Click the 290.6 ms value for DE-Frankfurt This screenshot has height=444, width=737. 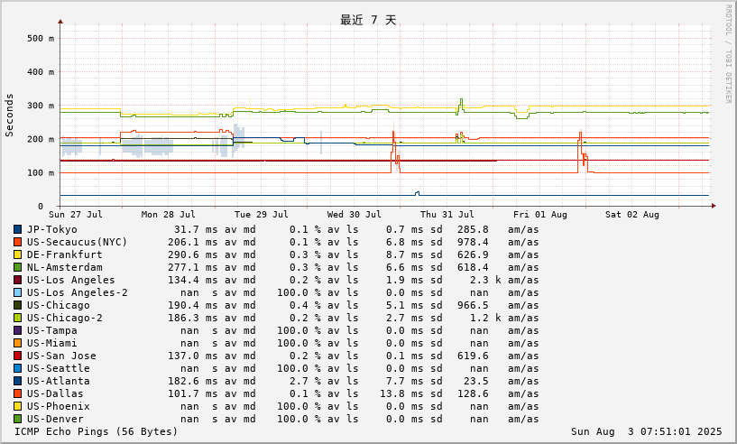[x=193, y=254]
